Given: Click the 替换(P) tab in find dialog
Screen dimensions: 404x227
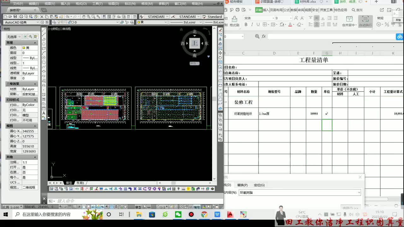Looking at the screenshot, I should 242,185.
